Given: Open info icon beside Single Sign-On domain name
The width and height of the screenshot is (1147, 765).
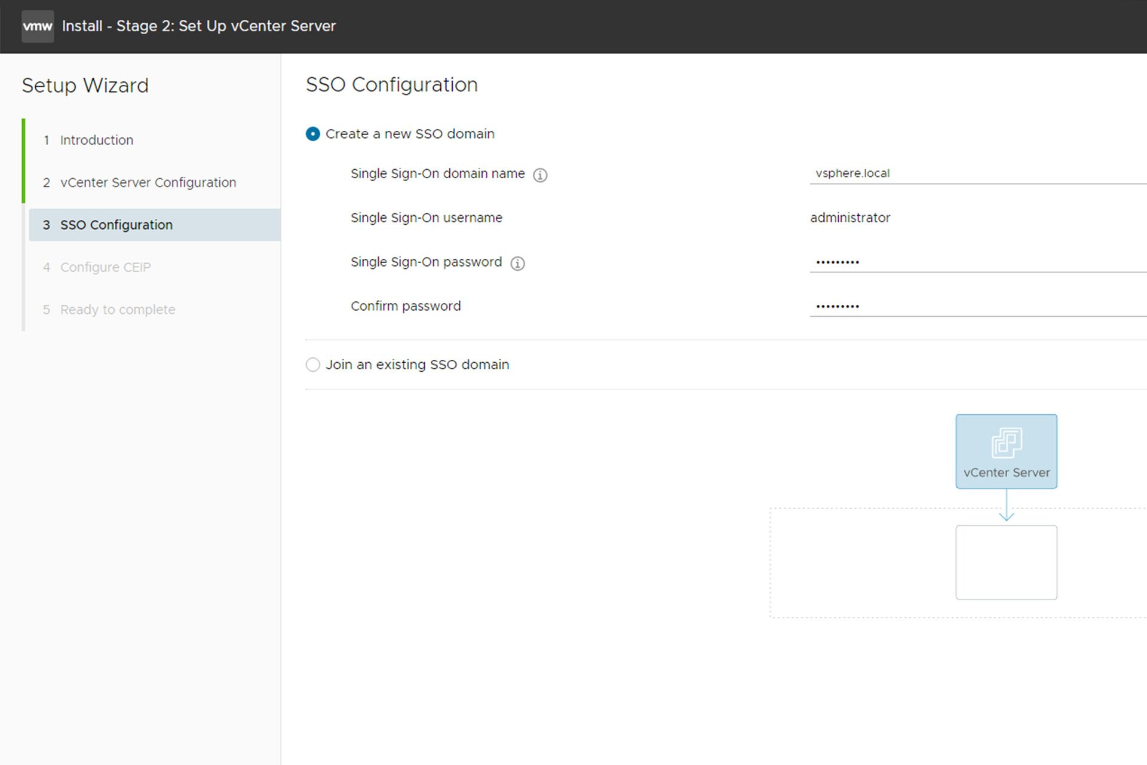Looking at the screenshot, I should [540, 175].
